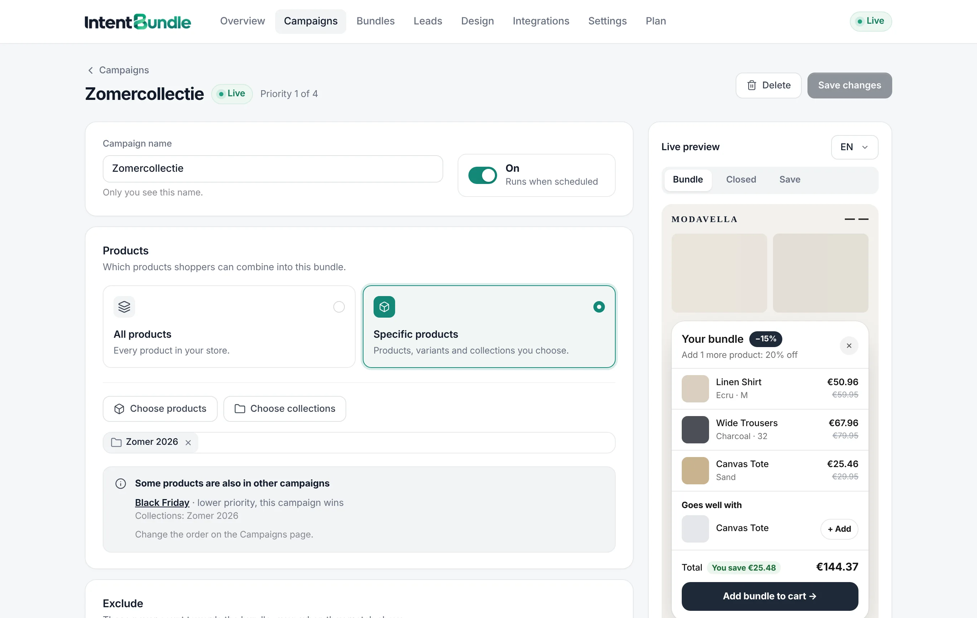Screen dimensions: 977x618
Task: Toggle the campaign On switch
Action: 482,175
